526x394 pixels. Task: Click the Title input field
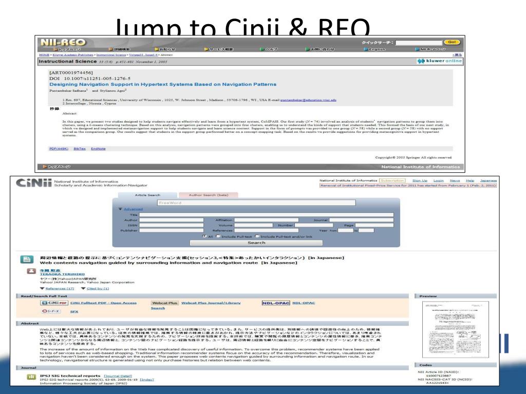pyautogui.click(x=267, y=215)
